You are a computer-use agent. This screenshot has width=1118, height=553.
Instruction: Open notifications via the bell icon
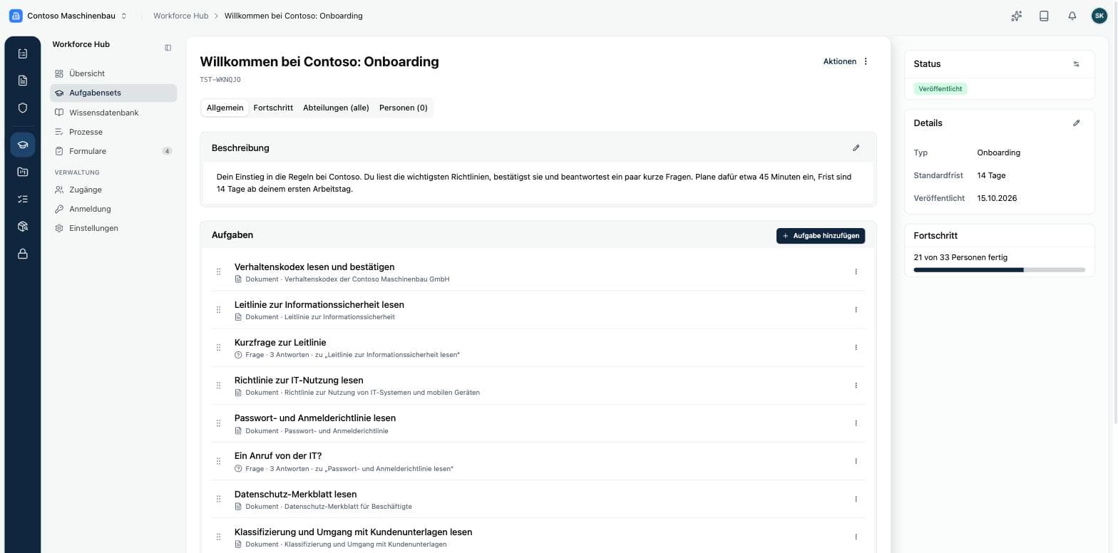coord(1072,16)
